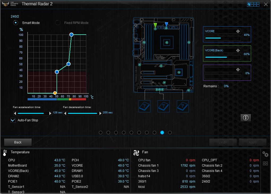
Task: Click the VCORE(Back) sensor name field
Action: click(x=223, y=50)
